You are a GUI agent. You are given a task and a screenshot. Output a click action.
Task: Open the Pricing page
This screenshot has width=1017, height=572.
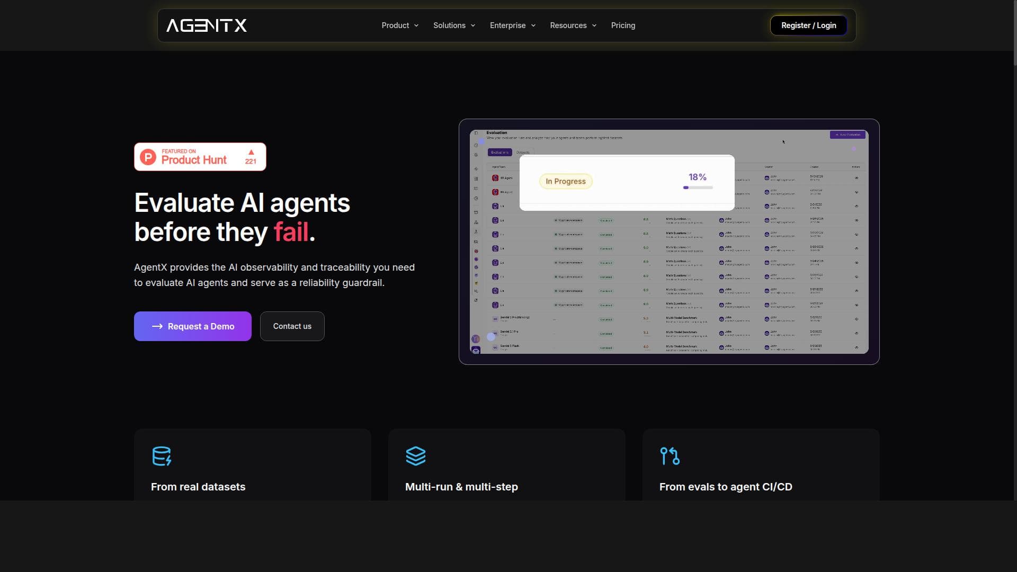[x=623, y=25]
